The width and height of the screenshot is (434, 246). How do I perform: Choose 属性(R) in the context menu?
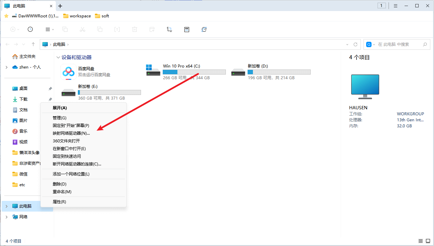59,202
